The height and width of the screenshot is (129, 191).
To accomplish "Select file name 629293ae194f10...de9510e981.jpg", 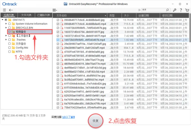I will click(84, 92).
